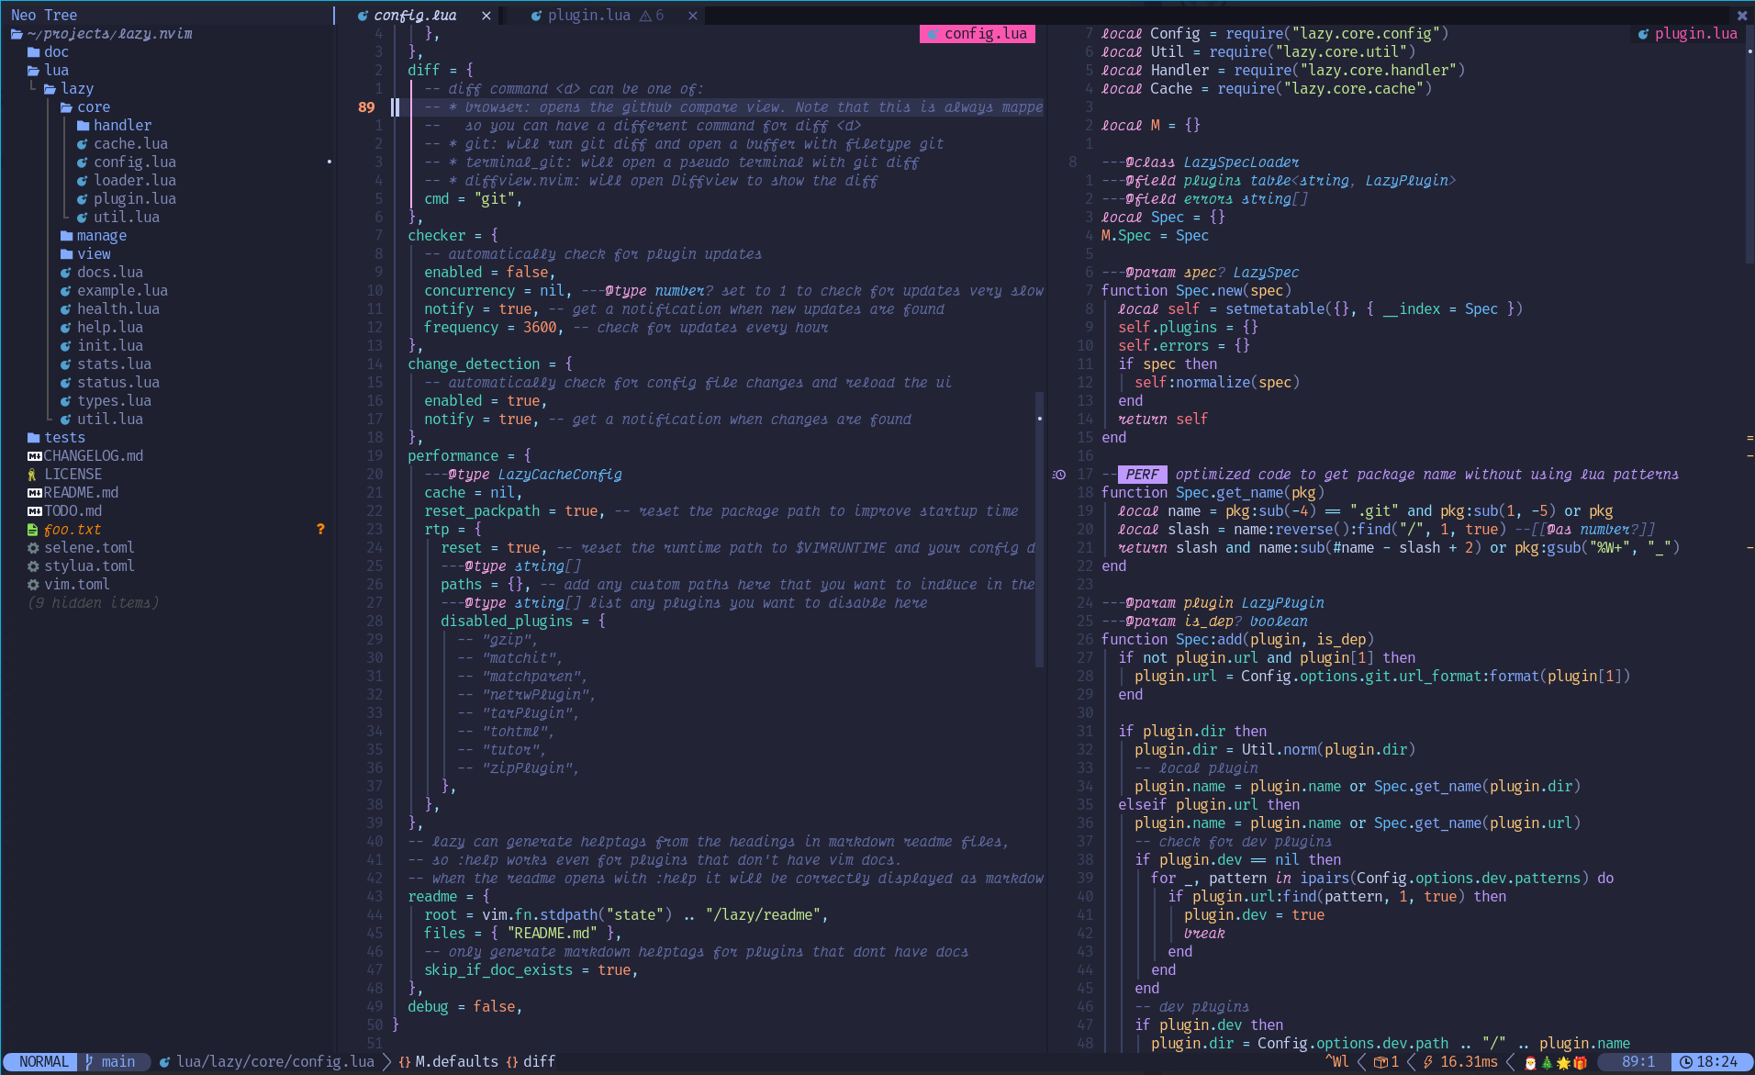Click the Santa emoji in the statusline
The image size is (1755, 1075).
coord(1530,1062)
